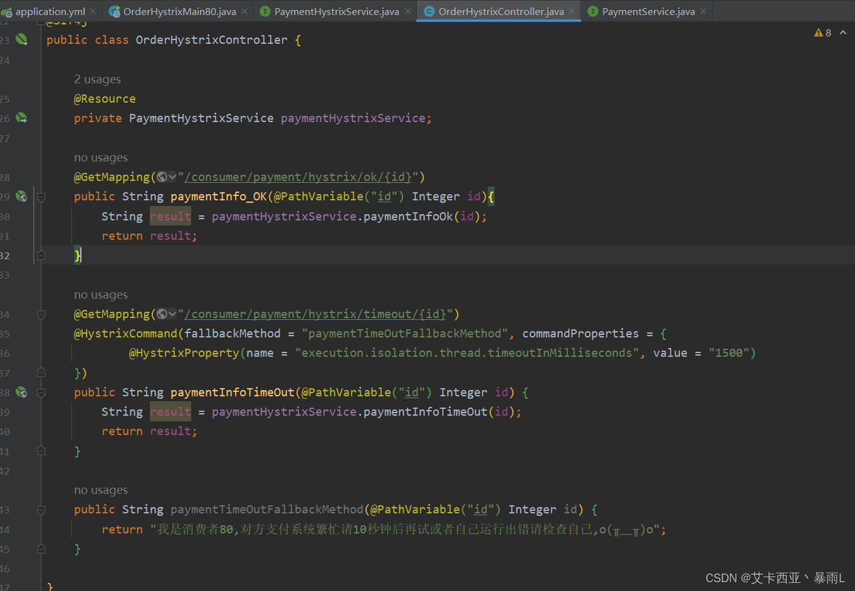Toggle fold marker at paymentTimeOutFallbackMethod closing brace

point(41,549)
